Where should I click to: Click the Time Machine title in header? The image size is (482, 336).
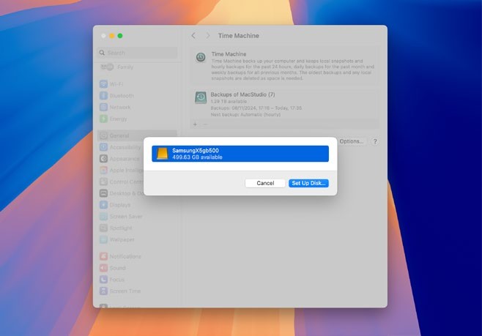click(239, 36)
